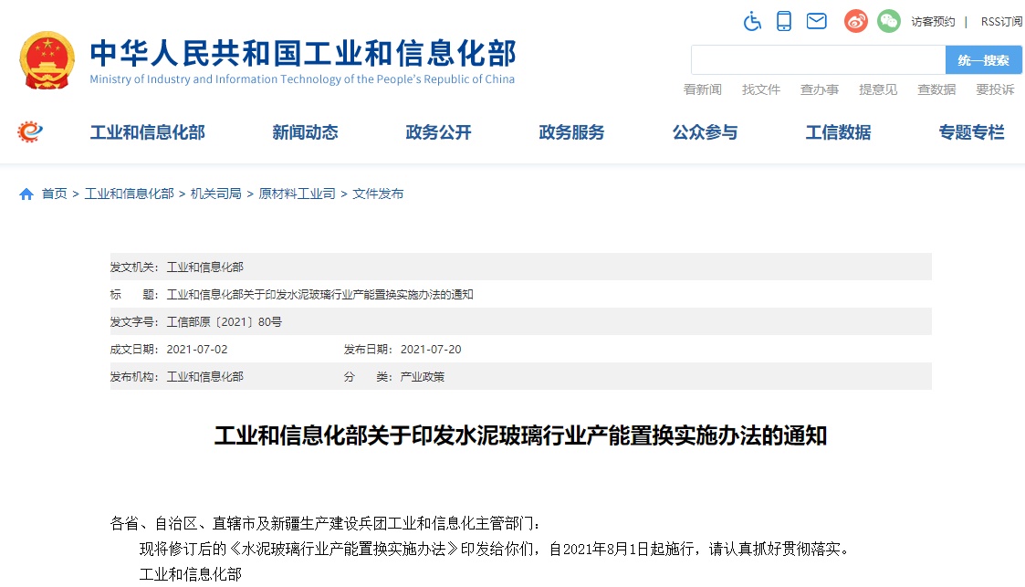Select the 看新闻 search shortcut
Viewport: 1025px width, 587px height.
(x=703, y=89)
